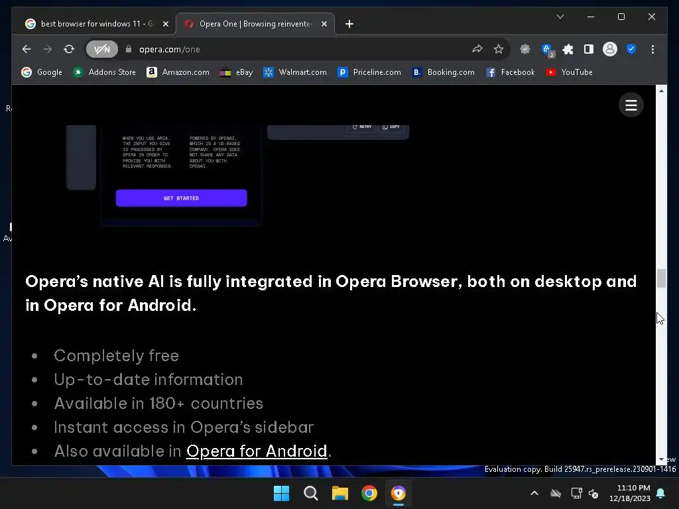
Task: Open the Addons Store bookmark
Action: tap(104, 72)
